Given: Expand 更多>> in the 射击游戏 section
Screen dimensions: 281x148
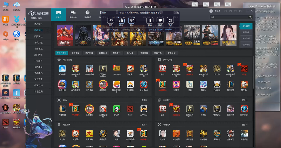Looking at the screenshot, I should [x=245, y=100].
